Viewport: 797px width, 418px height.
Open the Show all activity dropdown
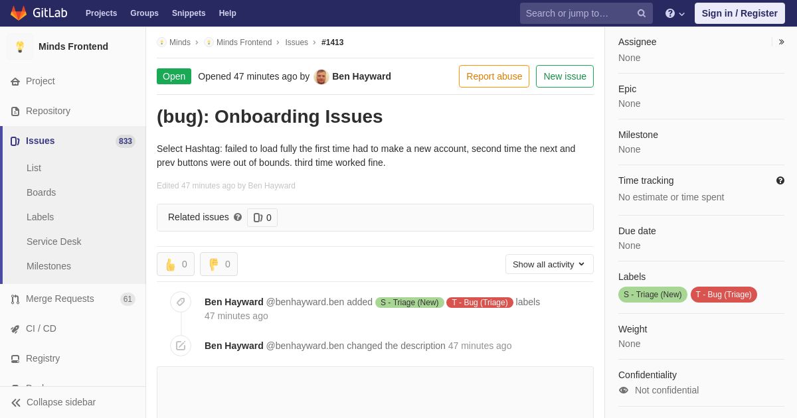tap(549, 264)
